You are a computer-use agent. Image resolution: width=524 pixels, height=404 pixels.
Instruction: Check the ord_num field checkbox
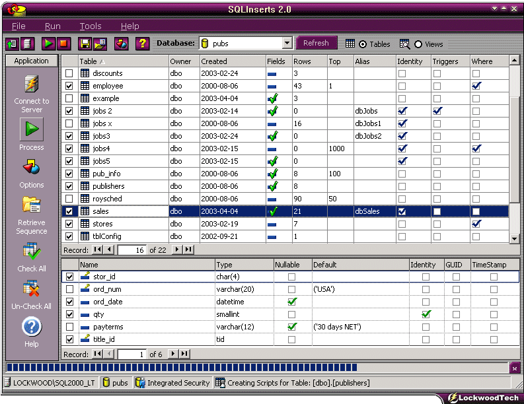69,289
